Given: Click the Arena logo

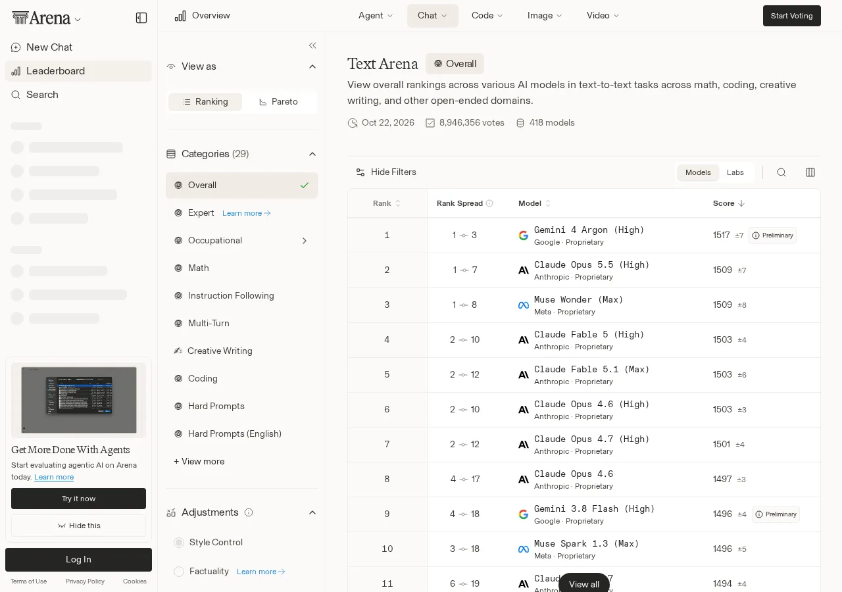Looking at the screenshot, I should (x=41, y=18).
